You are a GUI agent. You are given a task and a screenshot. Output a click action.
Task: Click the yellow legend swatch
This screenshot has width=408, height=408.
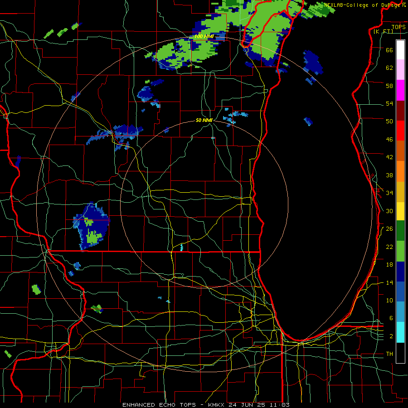pyautogui.click(x=400, y=211)
